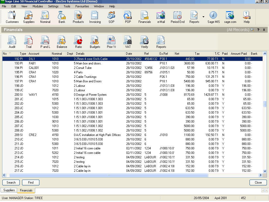Open the Ratio analysis icon
The height and width of the screenshot is (202, 269).
[x=78, y=42]
